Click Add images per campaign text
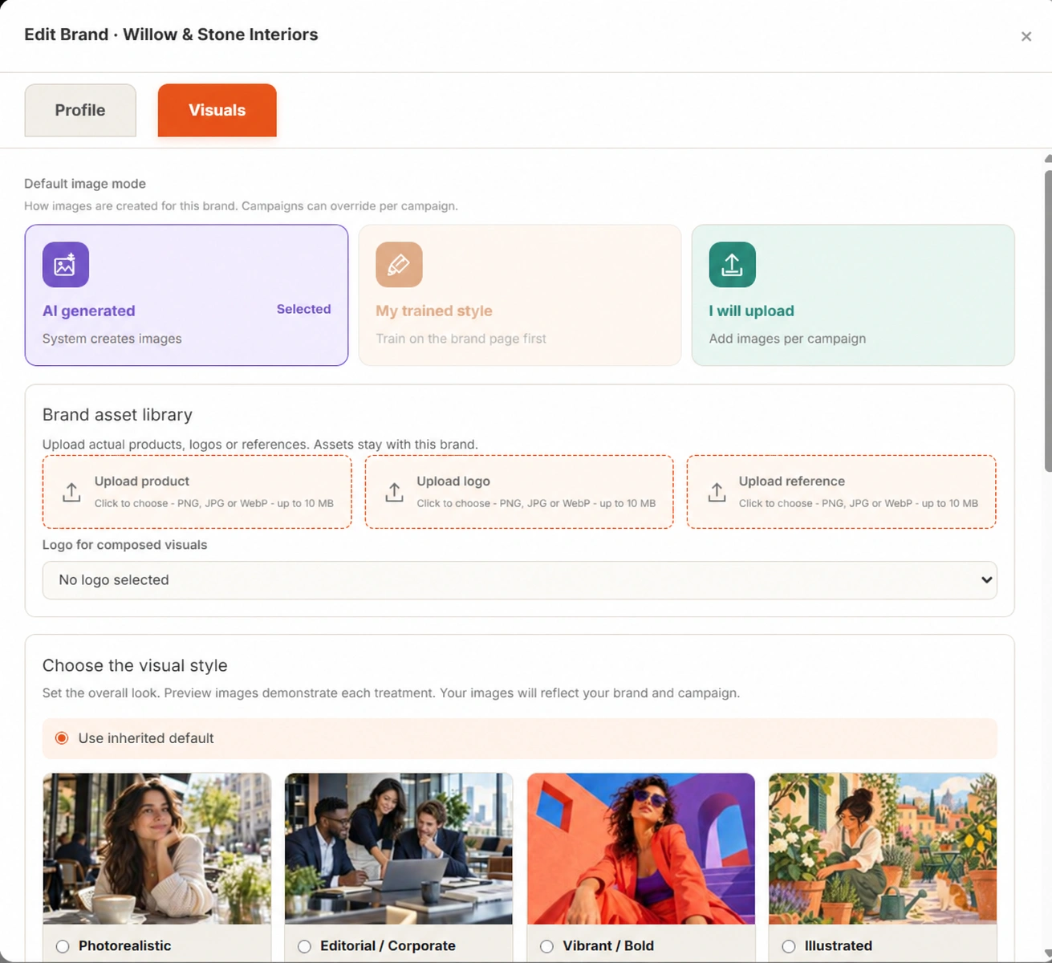 [x=787, y=339]
